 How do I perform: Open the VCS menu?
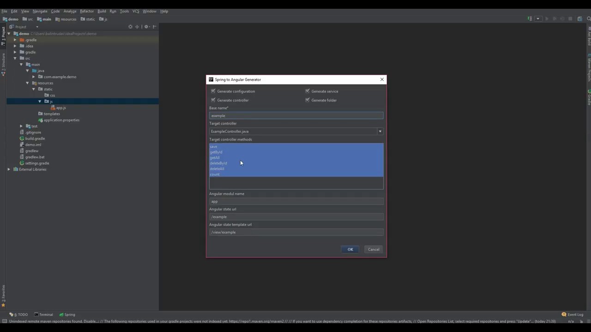click(136, 11)
